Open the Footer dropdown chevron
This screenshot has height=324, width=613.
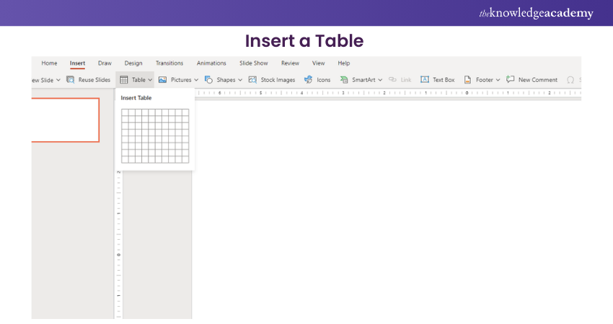[498, 80]
